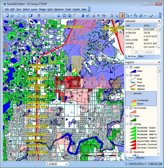Click the Full extent globe icon

click(83, 16)
